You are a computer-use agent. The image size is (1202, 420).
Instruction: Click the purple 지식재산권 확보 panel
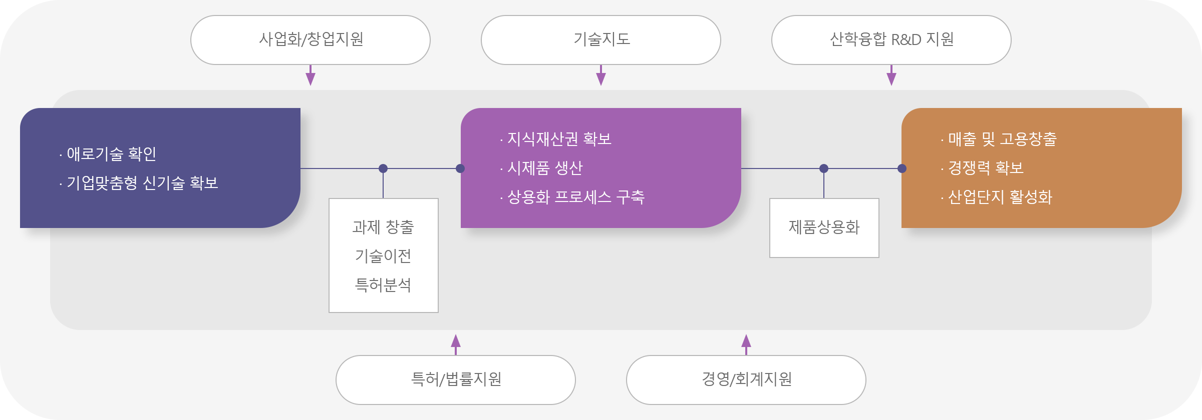tap(601, 168)
